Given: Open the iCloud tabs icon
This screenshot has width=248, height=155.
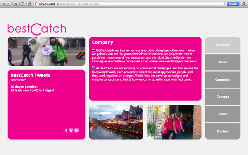Looking at the screenshot, I should click(x=22, y=4).
